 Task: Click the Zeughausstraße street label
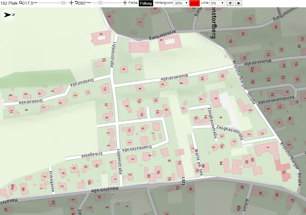click(x=230, y=133)
